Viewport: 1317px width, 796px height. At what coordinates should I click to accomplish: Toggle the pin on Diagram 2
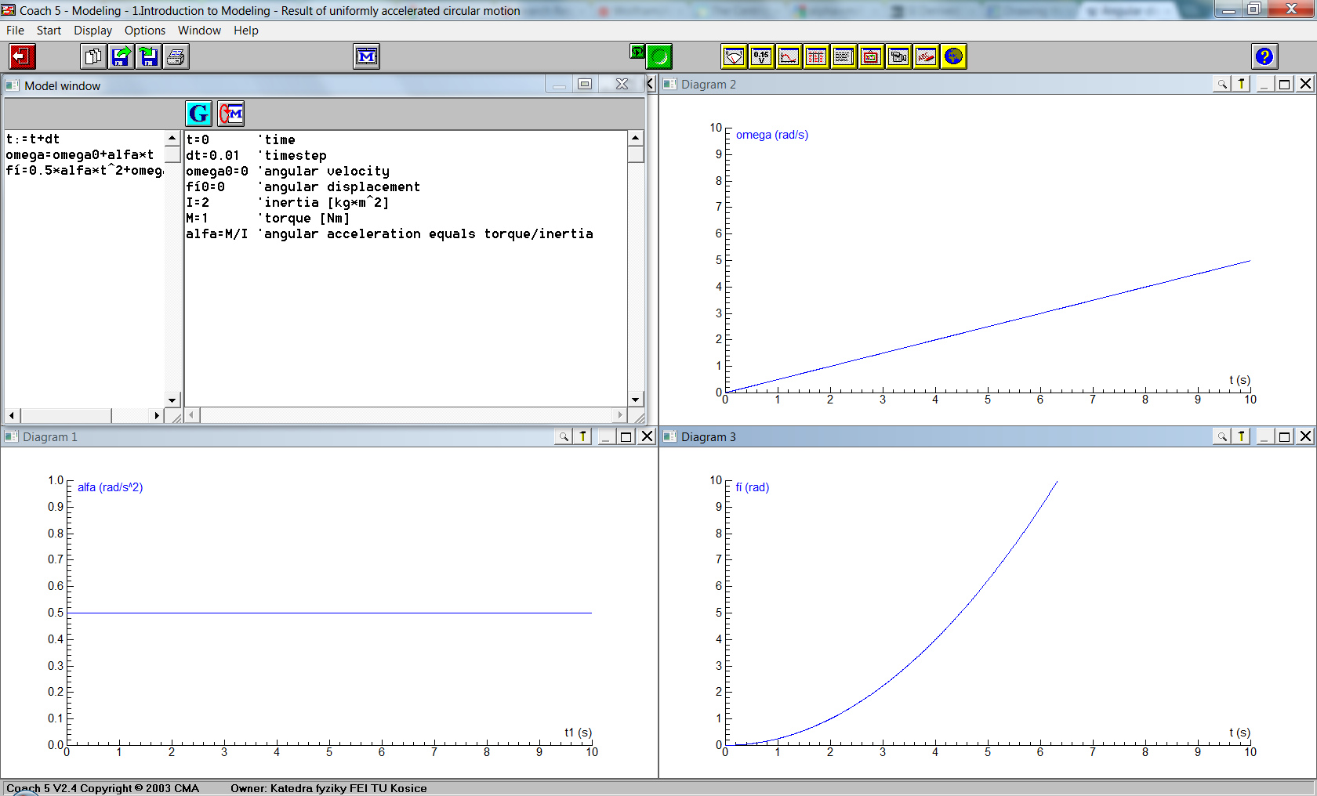(x=1242, y=84)
